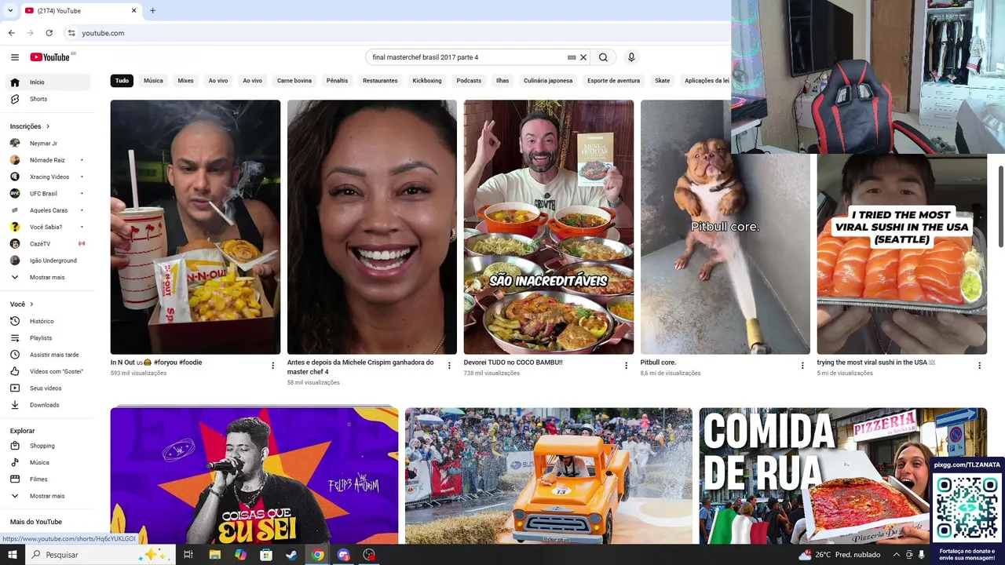Open the Você section chevron
Screen dimensions: 1005x565
tap(32, 304)
